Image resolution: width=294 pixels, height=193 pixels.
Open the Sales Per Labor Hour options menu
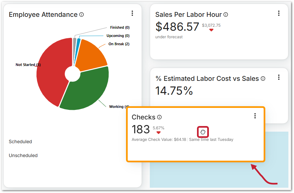point(279,13)
